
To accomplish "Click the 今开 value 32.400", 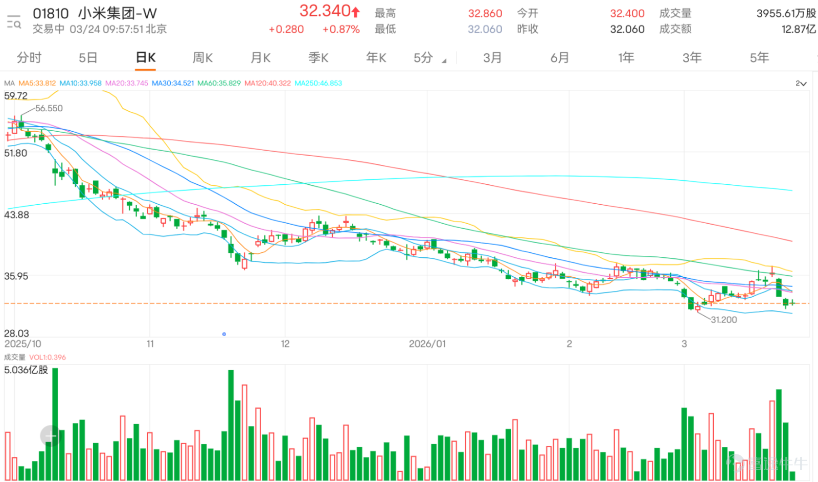I will coord(627,13).
